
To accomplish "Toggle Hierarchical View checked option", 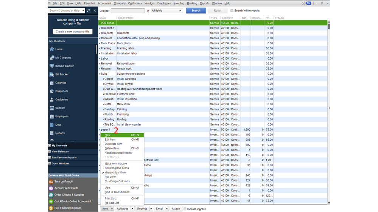I will [115, 173].
